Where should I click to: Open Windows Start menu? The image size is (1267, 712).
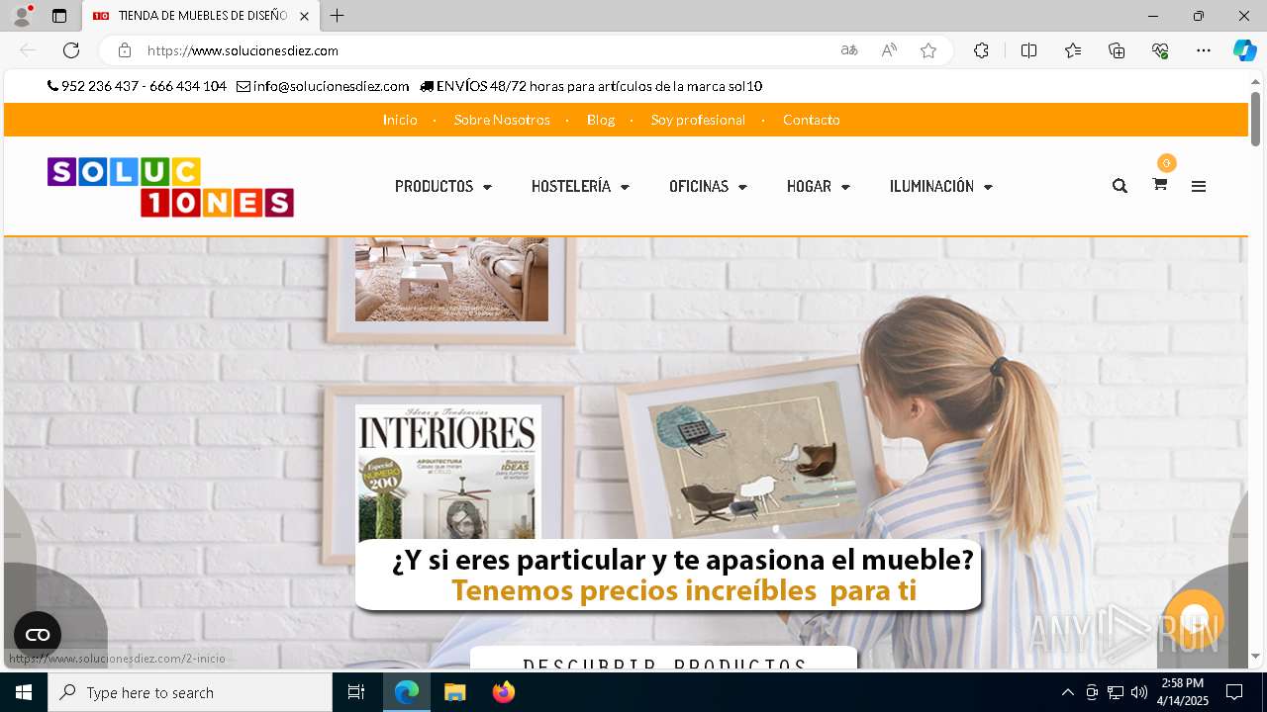[x=24, y=692]
